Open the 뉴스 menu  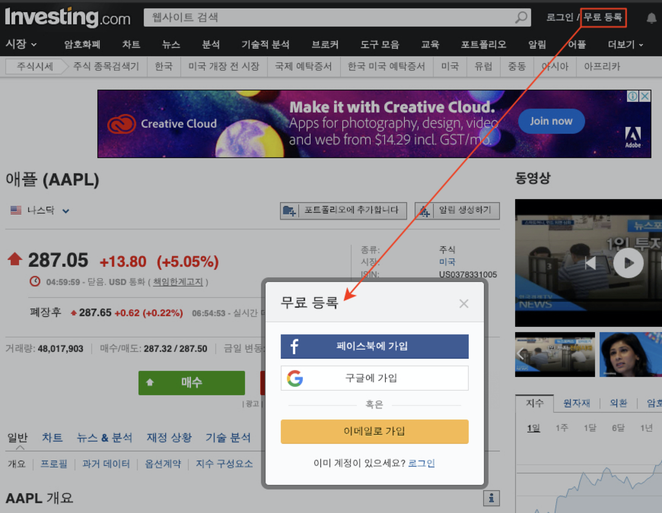(x=171, y=44)
